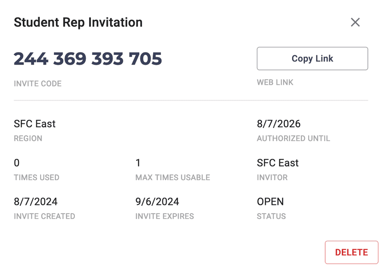Click the WEB LINK label
This screenshot has width=382, height=268.
tap(275, 83)
